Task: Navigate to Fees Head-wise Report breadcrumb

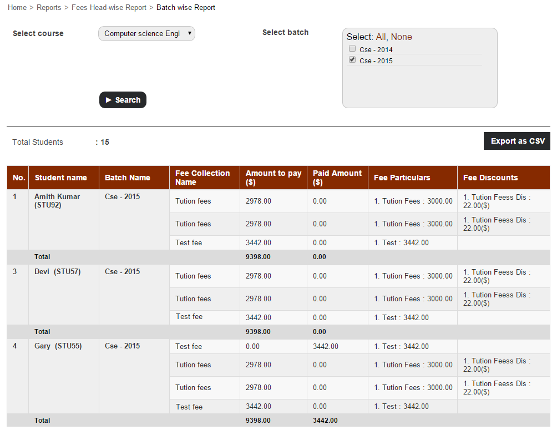Action: [109, 8]
